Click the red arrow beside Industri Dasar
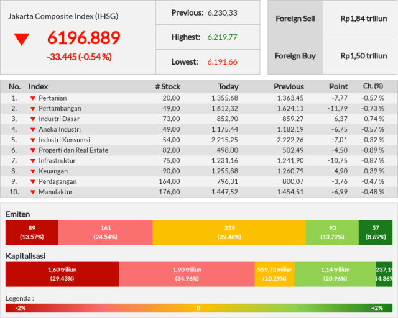This screenshot has height=318, width=398. (33, 119)
